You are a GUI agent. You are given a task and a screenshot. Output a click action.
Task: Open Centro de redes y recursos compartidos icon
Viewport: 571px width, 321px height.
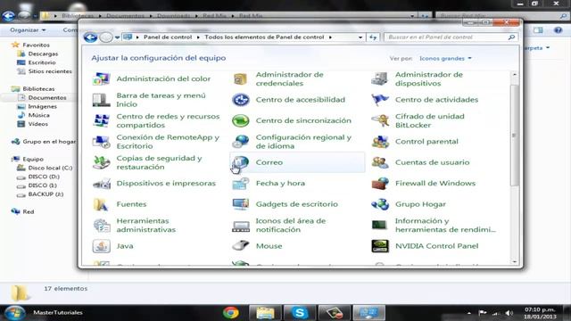coord(101,120)
